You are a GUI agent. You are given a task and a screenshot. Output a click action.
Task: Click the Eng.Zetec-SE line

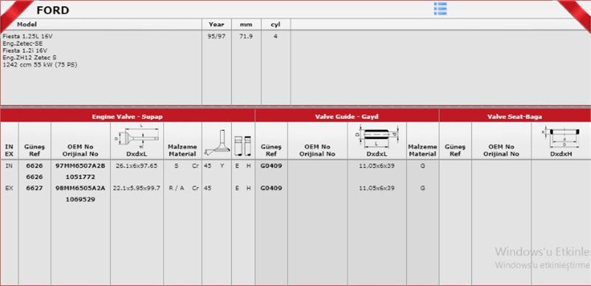tap(23, 44)
